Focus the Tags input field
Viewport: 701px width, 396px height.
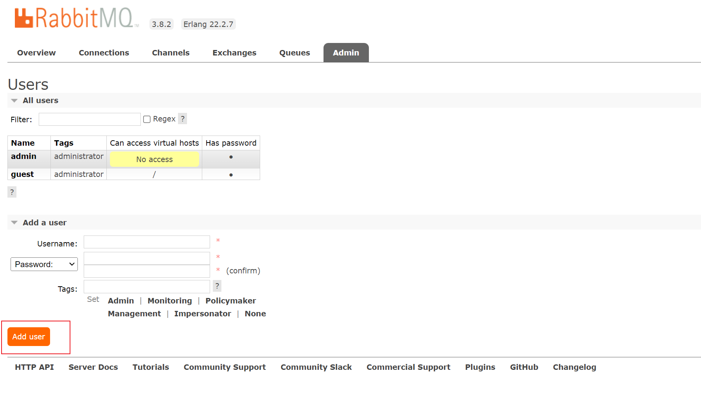(147, 286)
